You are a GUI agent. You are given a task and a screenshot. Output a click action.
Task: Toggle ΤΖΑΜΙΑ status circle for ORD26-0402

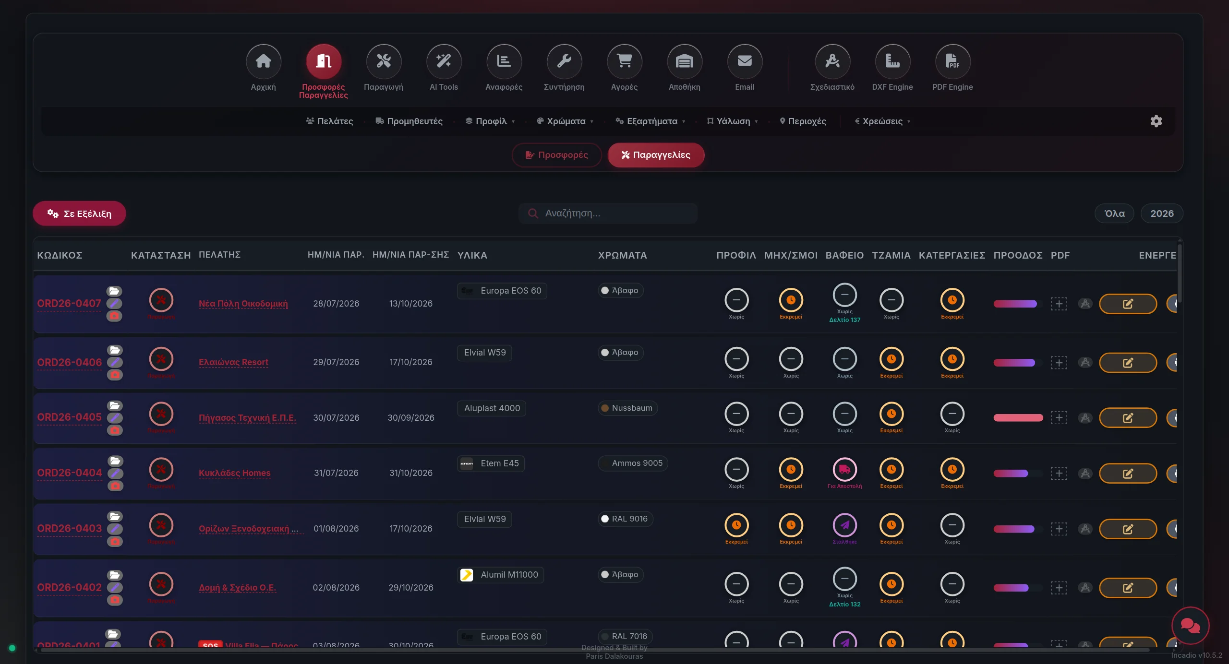(x=891, y=584)
